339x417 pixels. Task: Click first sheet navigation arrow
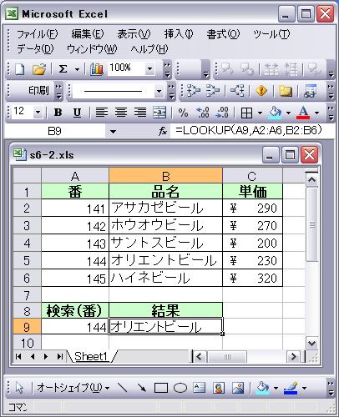coord(18,356)
